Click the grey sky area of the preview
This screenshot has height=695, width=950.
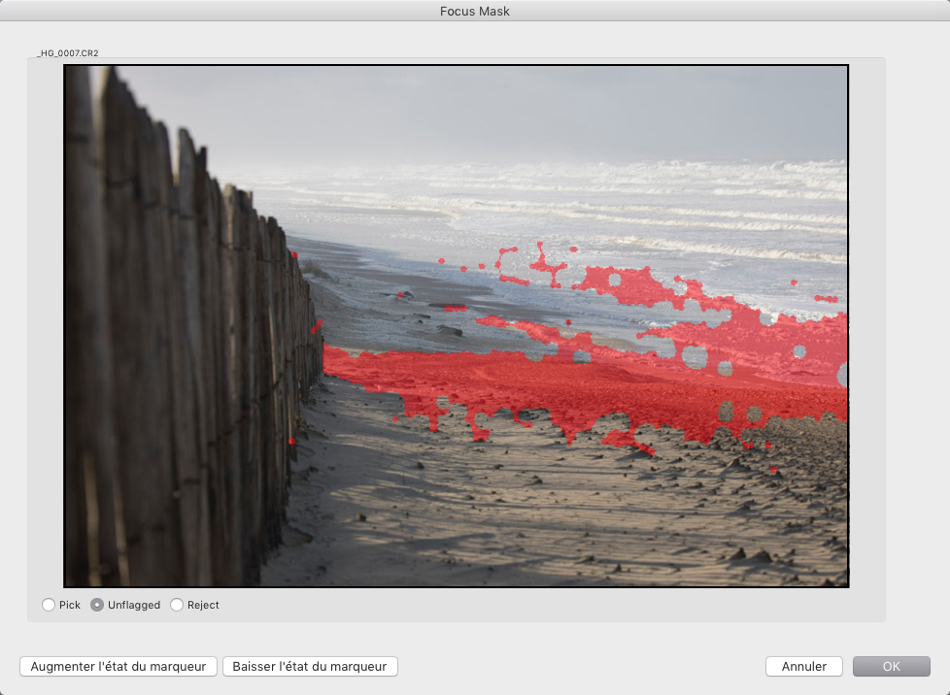pyautogui.click(x=485, y=109)
